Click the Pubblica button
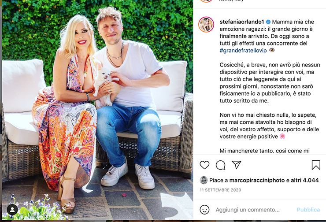This screenshot has height=222, width=326. [x=308, y=210]
